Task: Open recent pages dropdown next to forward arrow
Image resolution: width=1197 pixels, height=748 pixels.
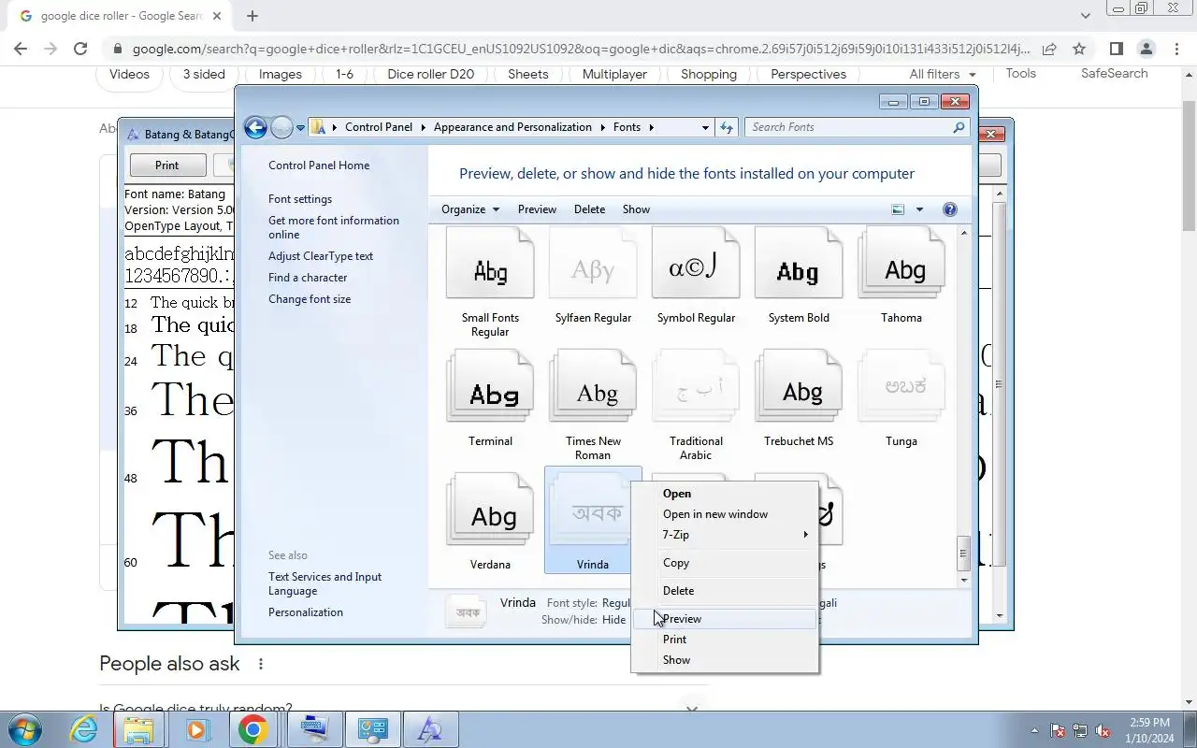Action: 300,128
